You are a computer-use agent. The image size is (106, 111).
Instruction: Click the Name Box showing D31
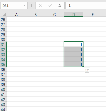(x=14, y=6)
